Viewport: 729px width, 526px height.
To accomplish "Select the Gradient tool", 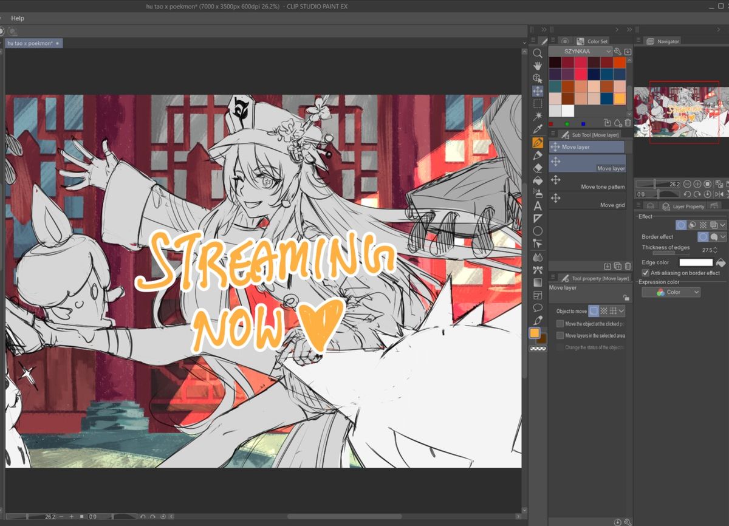I will tap(538, 282).
